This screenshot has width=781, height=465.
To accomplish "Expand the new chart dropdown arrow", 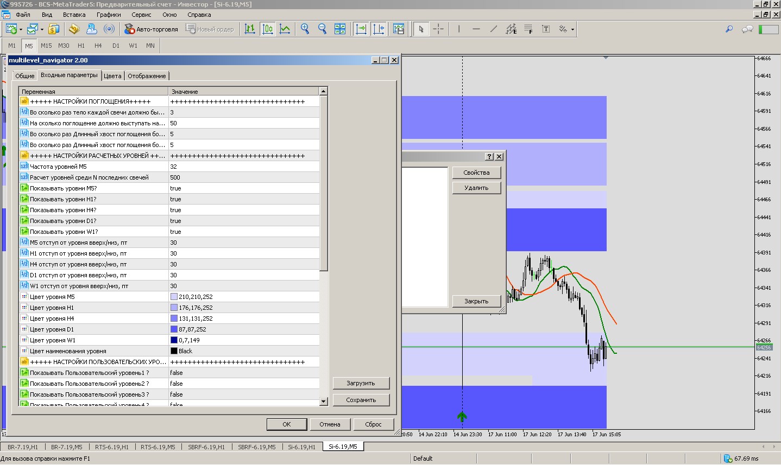I will (21, 30).
